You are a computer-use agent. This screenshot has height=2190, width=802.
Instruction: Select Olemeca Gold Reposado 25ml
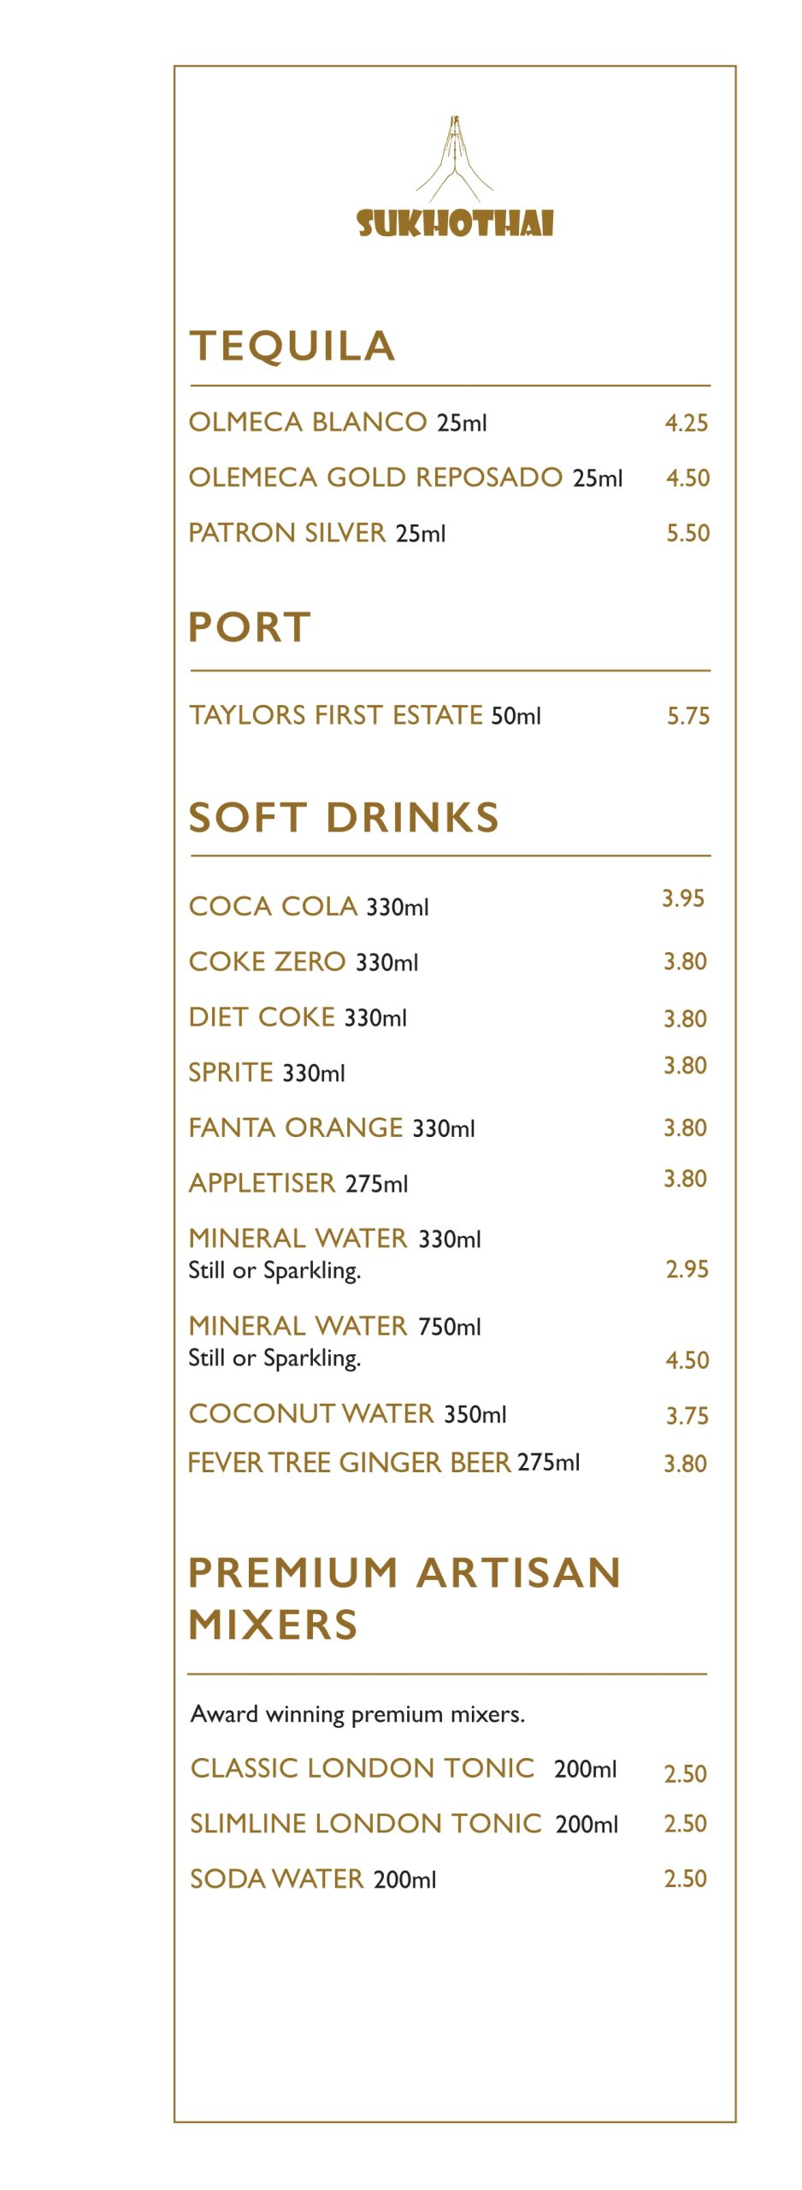(405, 477)
